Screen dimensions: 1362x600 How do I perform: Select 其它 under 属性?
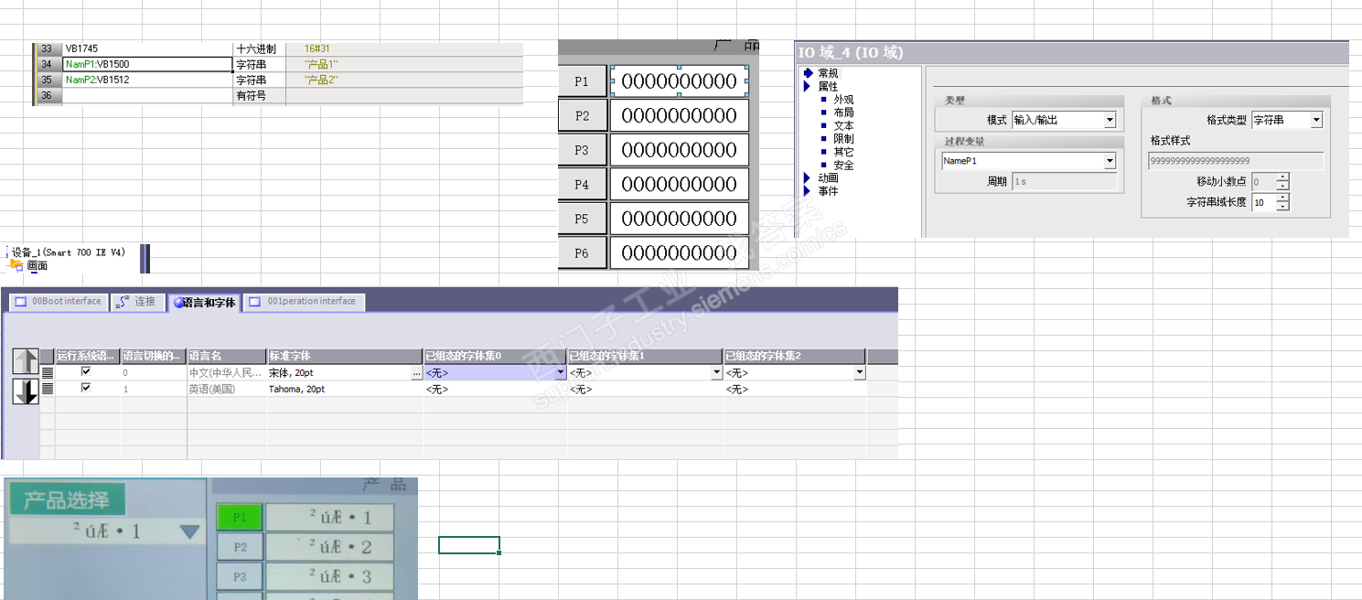(843, 152)
